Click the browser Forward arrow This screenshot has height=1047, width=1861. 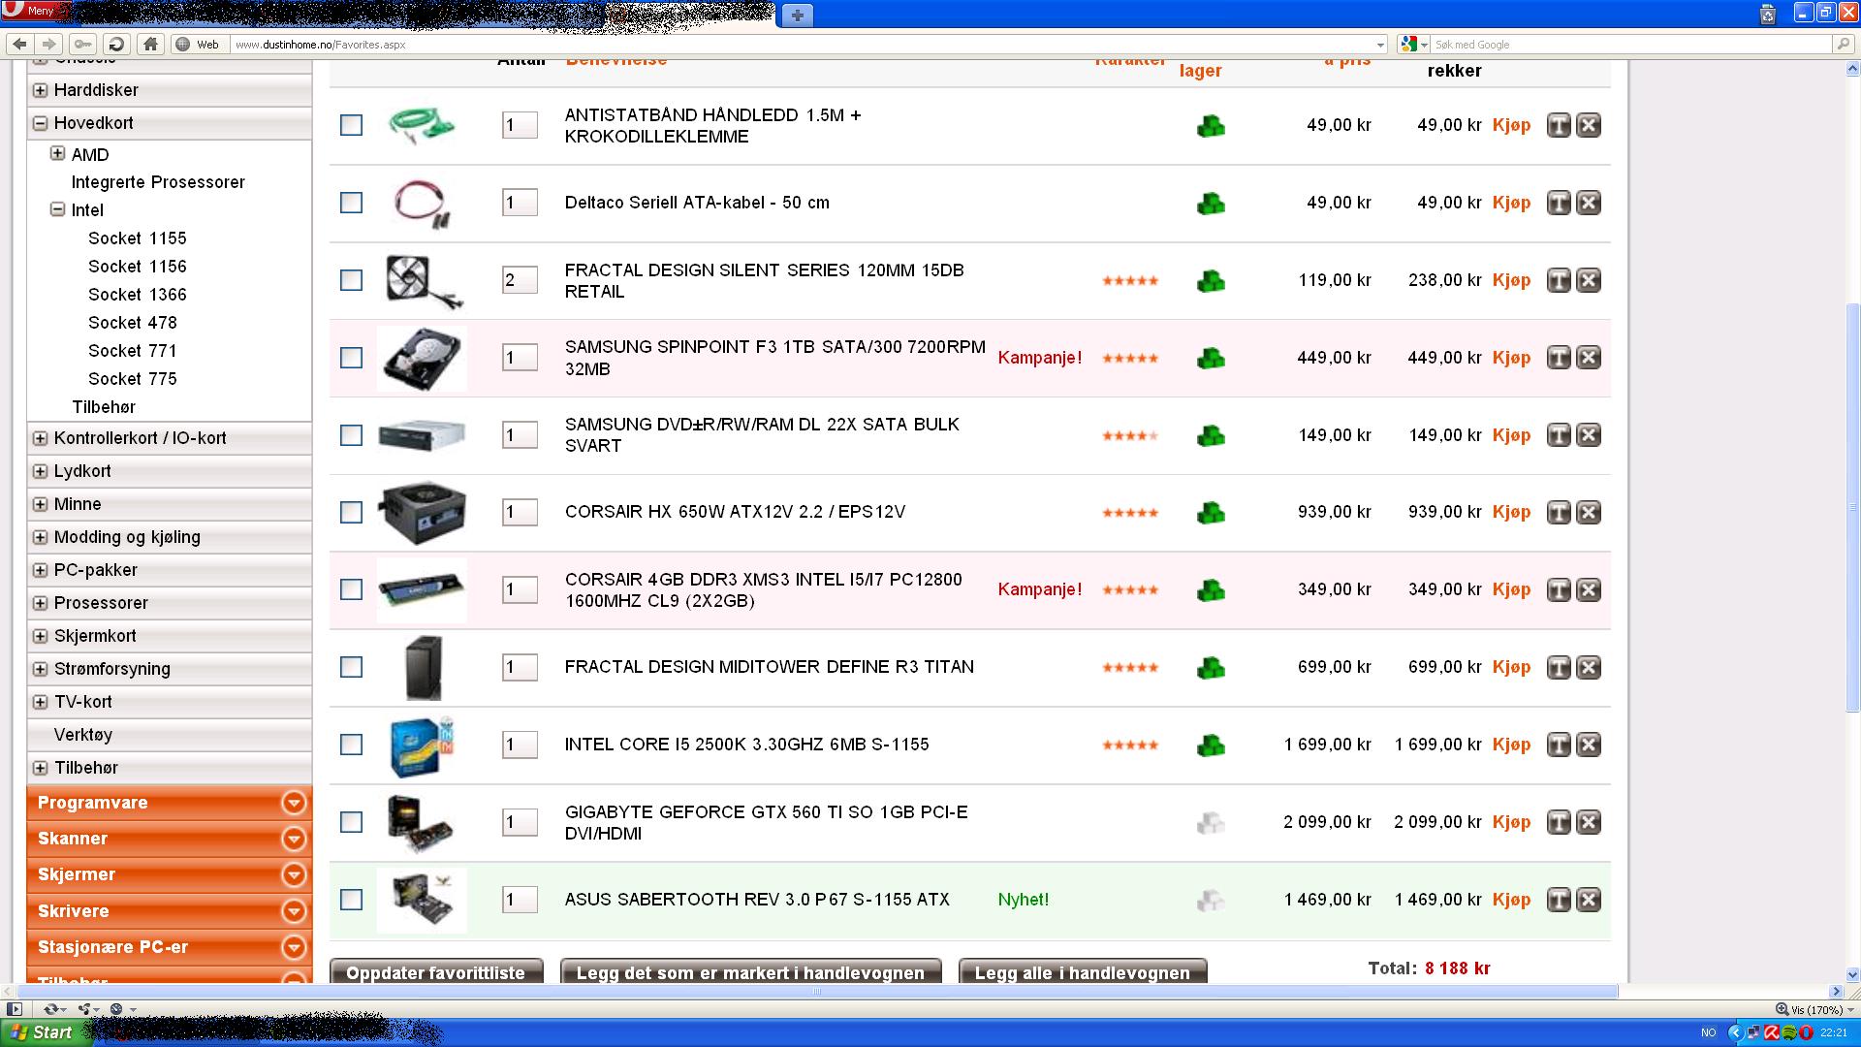[x=48, y=44]
